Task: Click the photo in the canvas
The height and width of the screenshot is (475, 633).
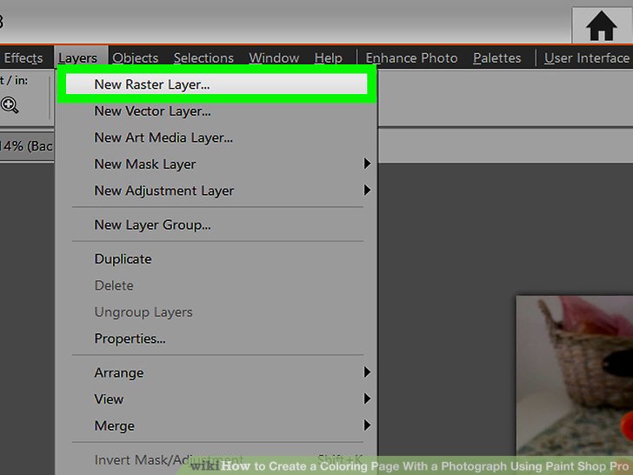Action: click(574, 374)
